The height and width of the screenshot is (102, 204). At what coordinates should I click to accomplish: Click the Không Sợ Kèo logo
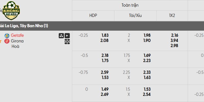(11, 10)
